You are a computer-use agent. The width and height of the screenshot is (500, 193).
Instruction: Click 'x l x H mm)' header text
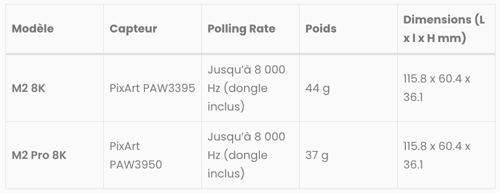(435, 38)
